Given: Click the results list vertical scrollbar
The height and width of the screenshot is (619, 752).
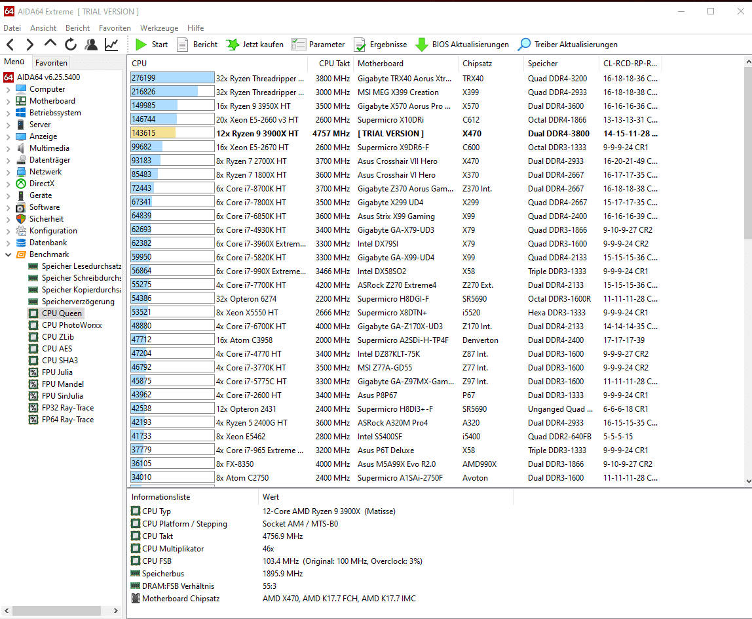Looking at the screenshot, I should pyautogui.click(x=748, y=153).
